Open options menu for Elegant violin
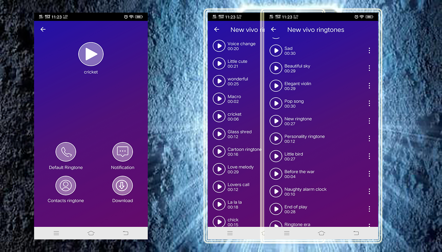442x252 pixels. tap(369, 86)
